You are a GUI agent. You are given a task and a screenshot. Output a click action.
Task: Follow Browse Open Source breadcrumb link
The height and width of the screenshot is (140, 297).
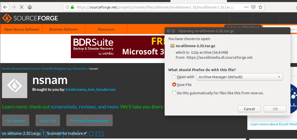tap(26, 69)
